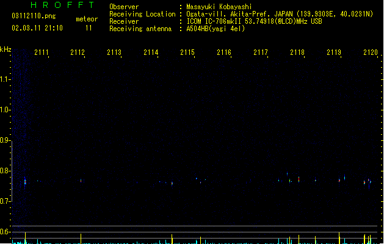Click the Observer field label
384x244 pixels.
[x=124, y=7]
